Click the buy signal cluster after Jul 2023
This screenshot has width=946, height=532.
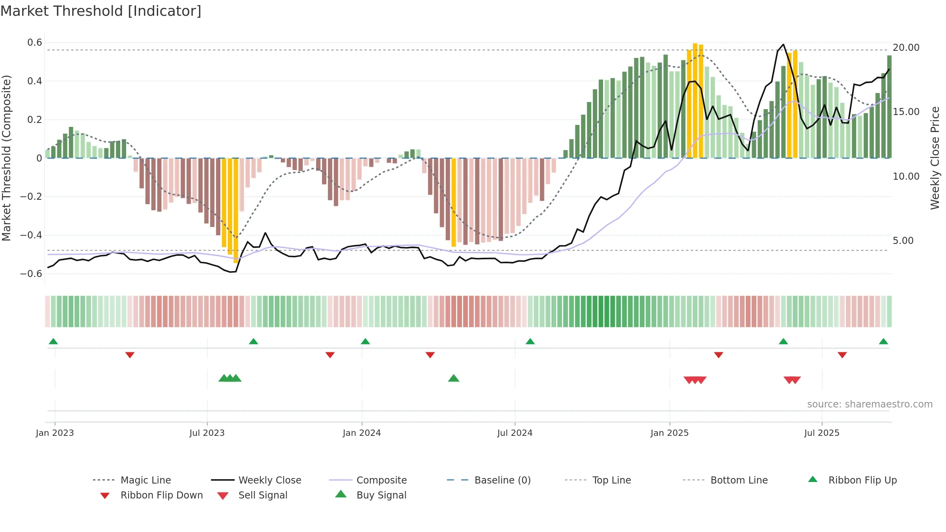(x=230, y=378)
